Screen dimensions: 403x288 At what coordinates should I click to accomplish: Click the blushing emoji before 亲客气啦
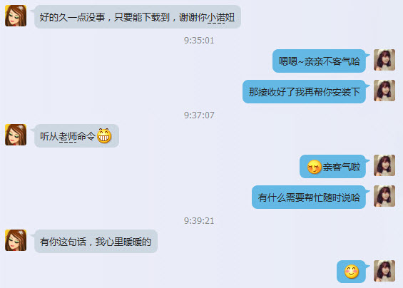(x=315, y=167)
